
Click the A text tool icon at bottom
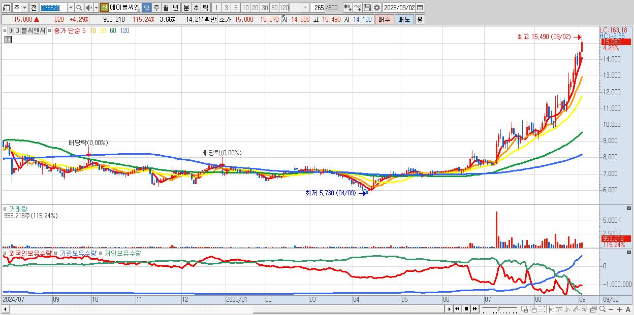pos(628,309)
